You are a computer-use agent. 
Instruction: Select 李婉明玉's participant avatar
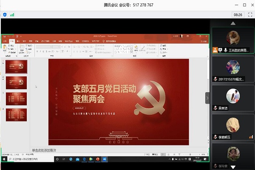tap(233, 125)
